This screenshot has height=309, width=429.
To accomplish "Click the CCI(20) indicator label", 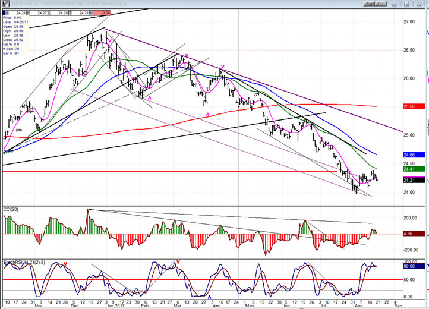I will tap(11, 209).
